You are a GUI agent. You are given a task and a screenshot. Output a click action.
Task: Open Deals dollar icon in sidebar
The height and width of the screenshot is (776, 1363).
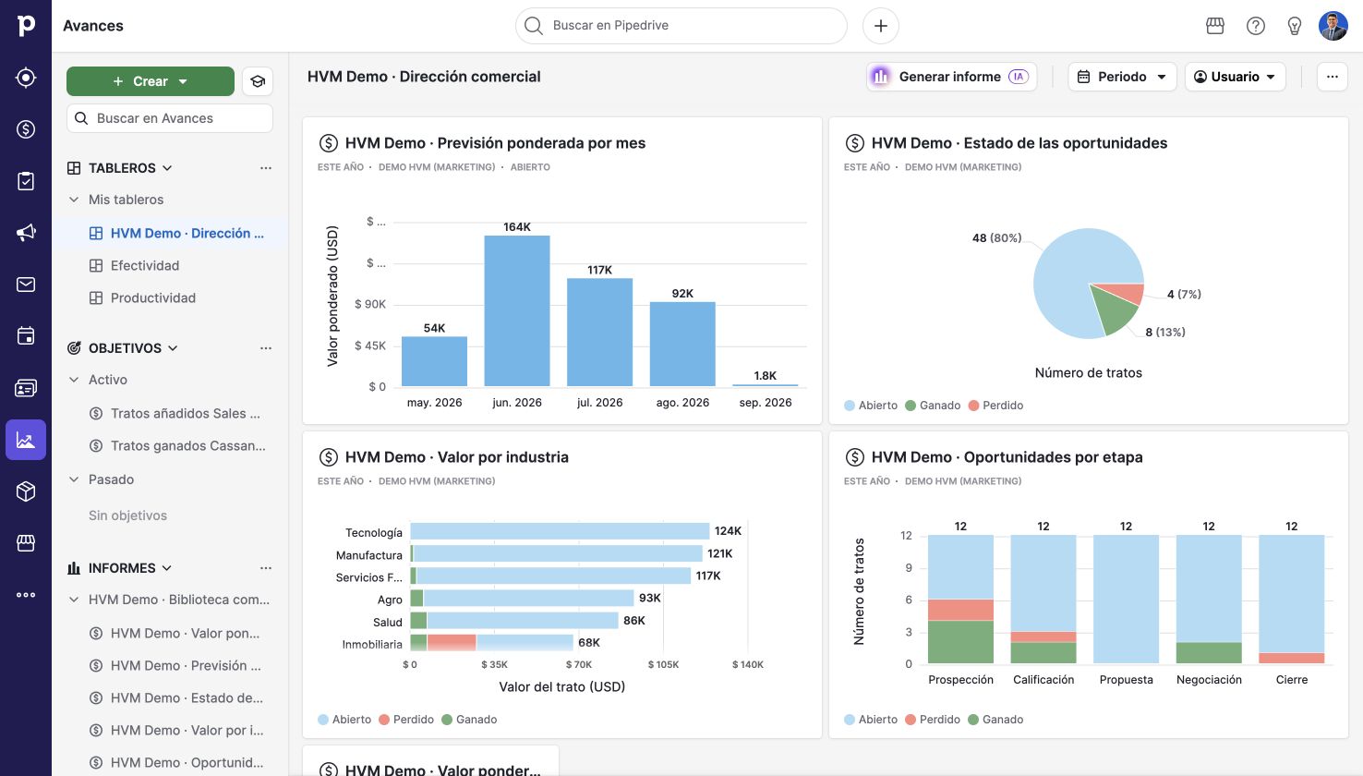[26, 129]
